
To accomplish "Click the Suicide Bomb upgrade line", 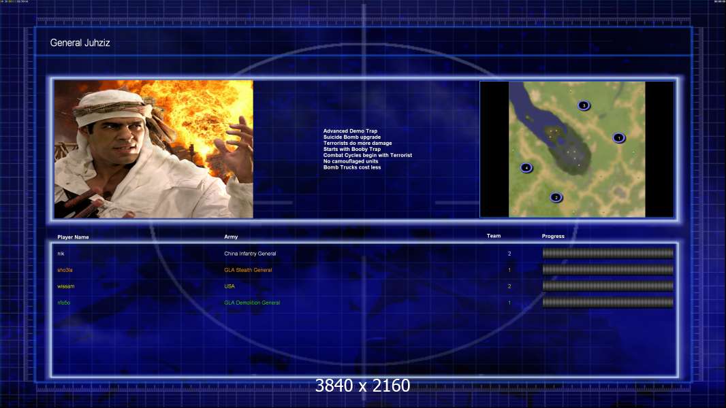I will tap(352, 137).
